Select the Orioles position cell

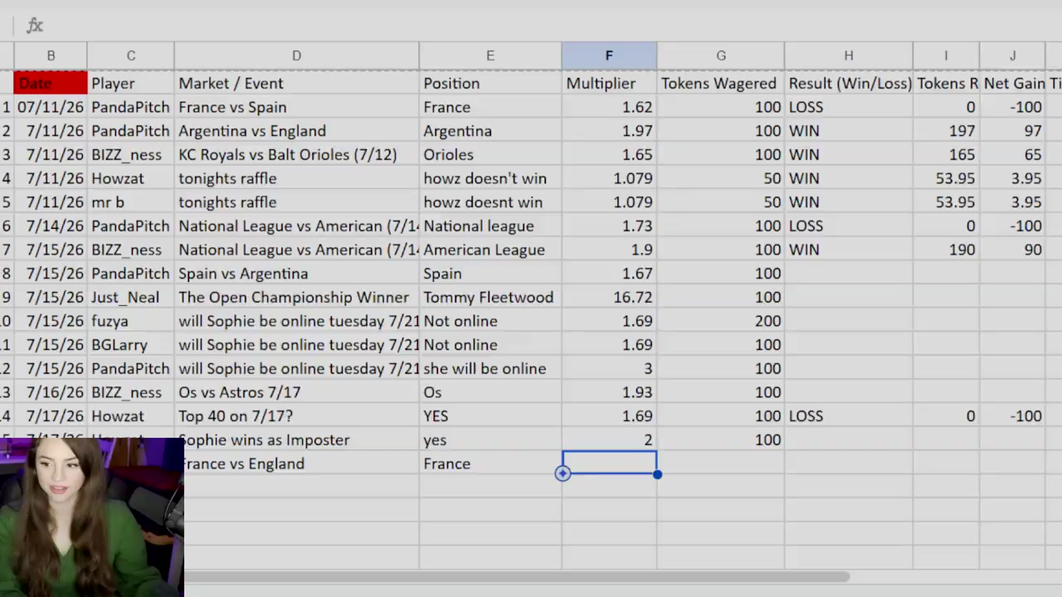(490, 154)
